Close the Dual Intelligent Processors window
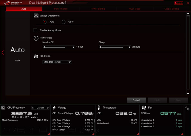The height and width of the screenshot is (136, 191). (x=188, y=3)
